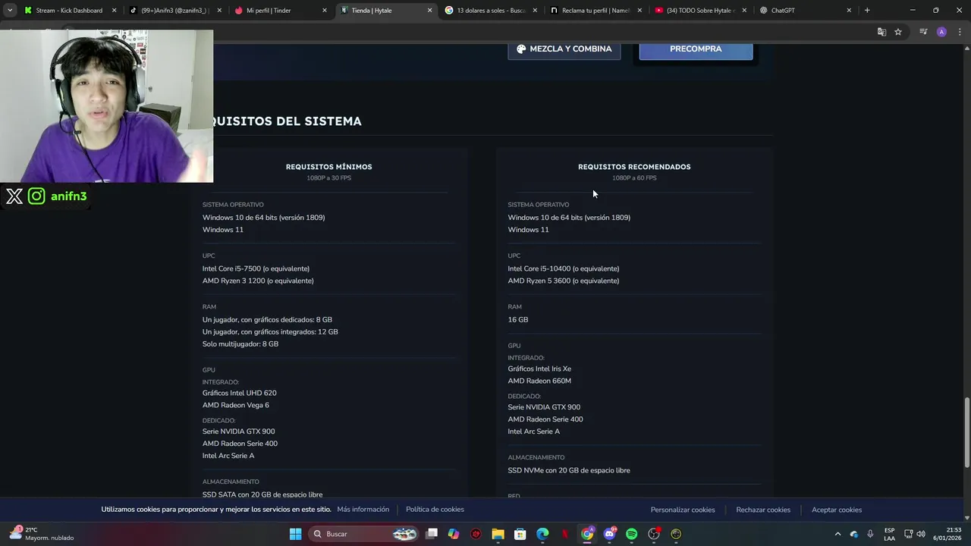Open Spotify from the taskbar
The height and width of the screenshot is (546, 971).
pos(631,534)
